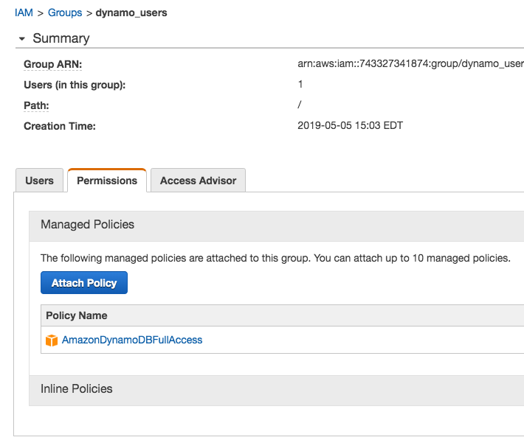Click the dynamo_users breadcrumb text
The height and width of the screenshot is (440, 524).
pos(131,13)
